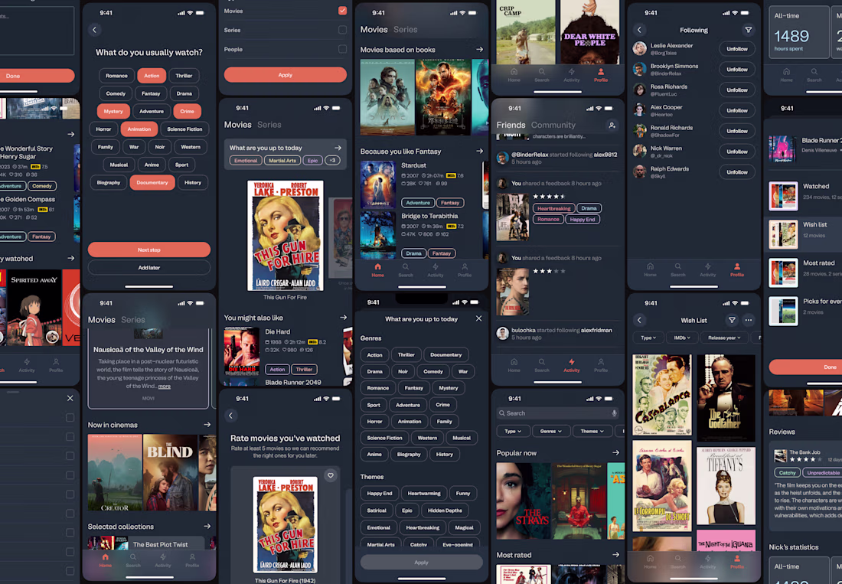Screen dimensions: 842x584
Task: Open '@BinderRelax' link in activity feed
Action: [530, 155]
